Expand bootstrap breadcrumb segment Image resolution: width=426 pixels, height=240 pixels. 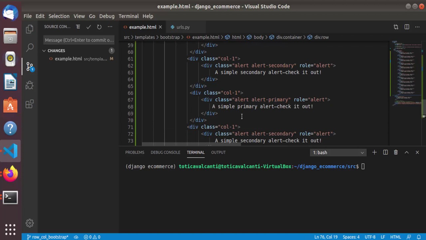(x=170, y=37)
